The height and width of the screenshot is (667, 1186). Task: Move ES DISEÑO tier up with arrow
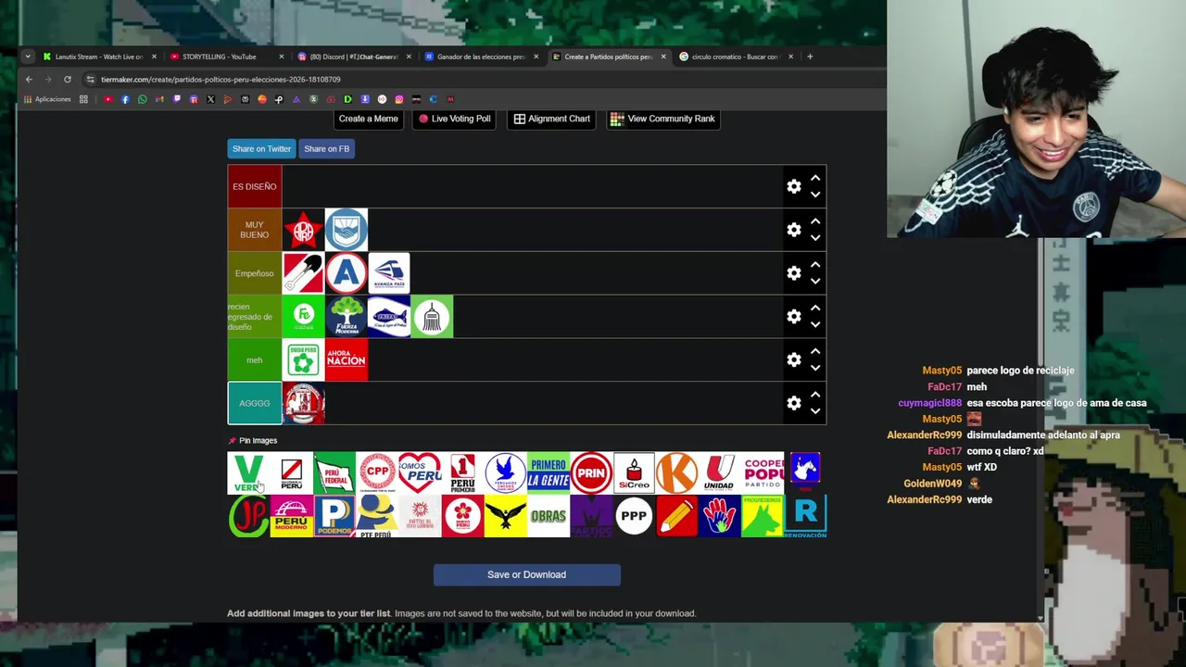pyautogui.click(x=815, y=178)
